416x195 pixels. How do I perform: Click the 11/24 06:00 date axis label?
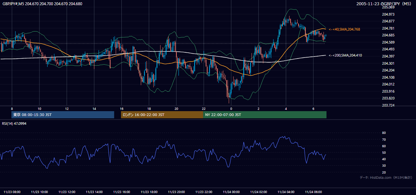313,192
